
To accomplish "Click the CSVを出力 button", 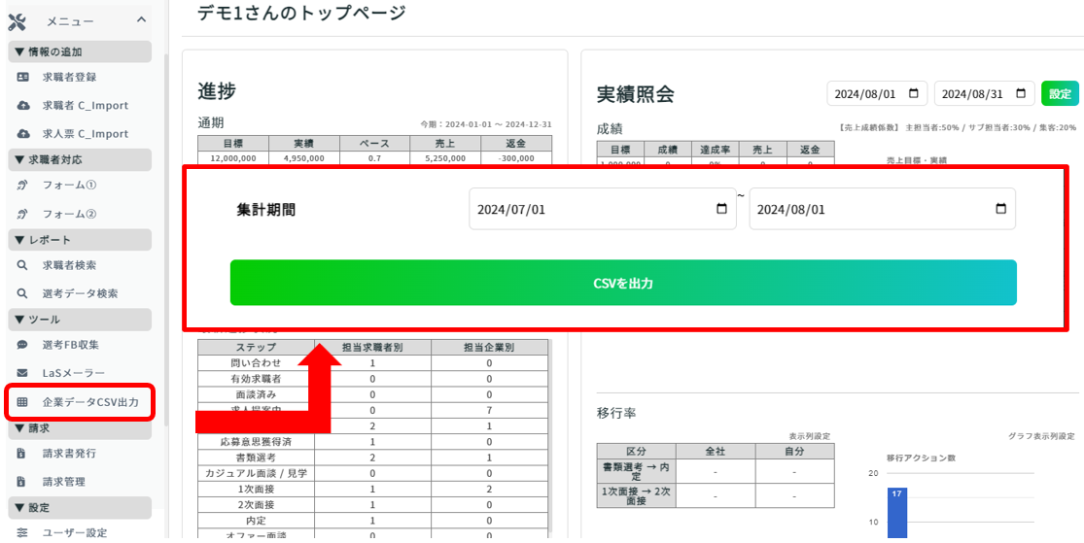I will pos(623,283).
